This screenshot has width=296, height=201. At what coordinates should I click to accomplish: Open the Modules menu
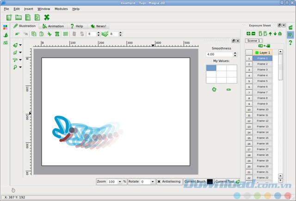61,9
